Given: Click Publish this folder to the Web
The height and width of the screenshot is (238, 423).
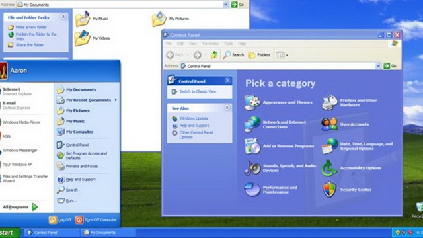Looking at the screenshot, I should 36,36.
